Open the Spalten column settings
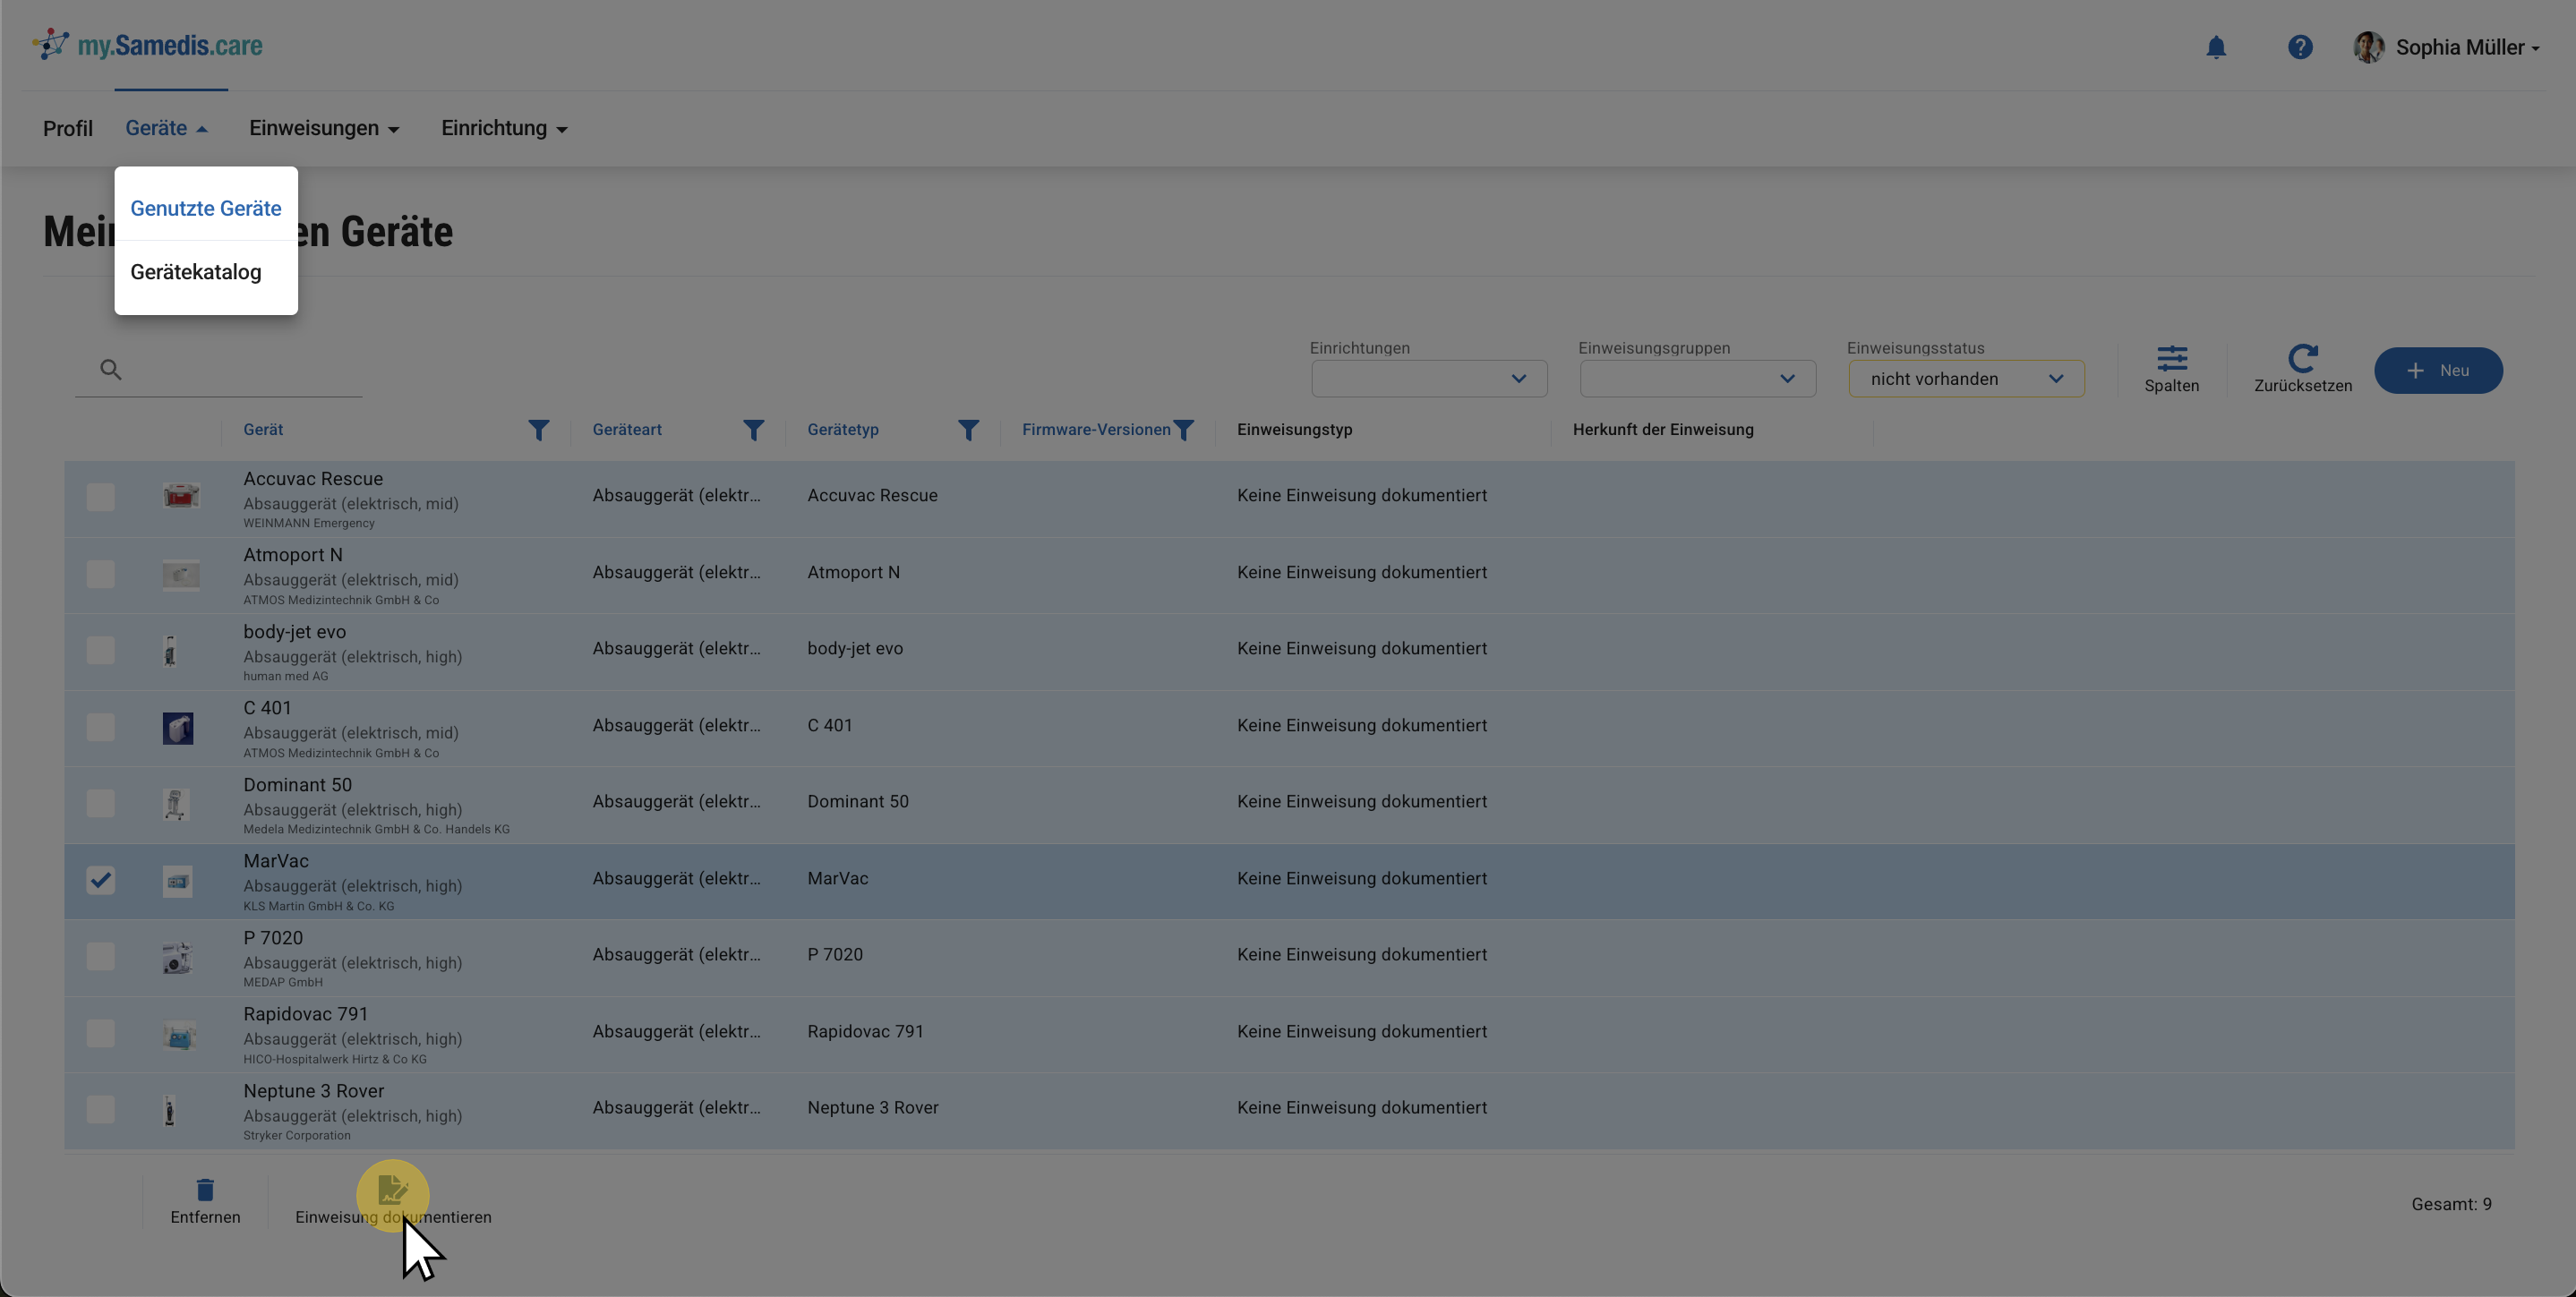The width and height of the screenshot is (2576, 1297). click(2171, 369)
